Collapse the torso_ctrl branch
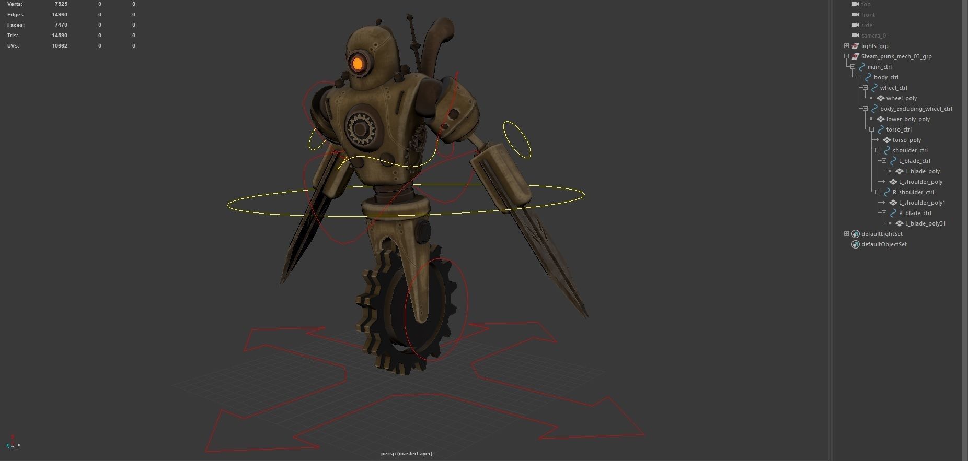Viewport: 968px width, 461px height. point(871,129)
